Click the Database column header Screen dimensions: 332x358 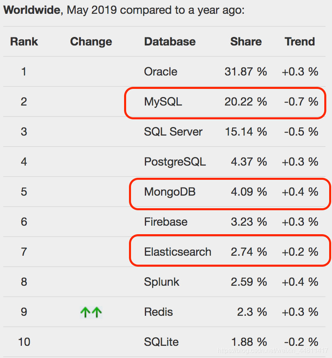(x=170, y=41)
